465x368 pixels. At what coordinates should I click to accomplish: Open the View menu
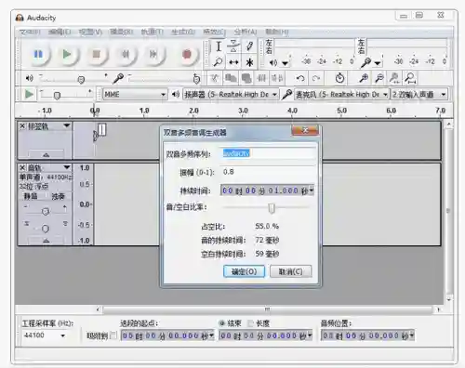[x=90, y=32]
